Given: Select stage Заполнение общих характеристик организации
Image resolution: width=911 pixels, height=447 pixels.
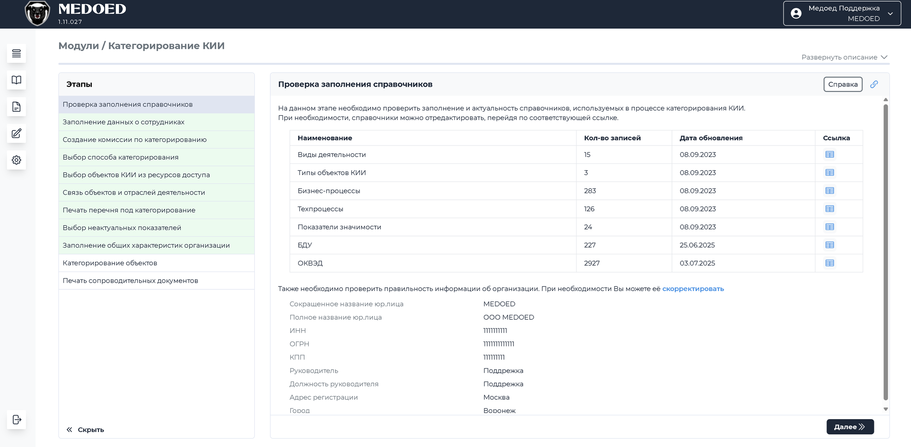Looking at the screenshot, I should pyautogui.click(x=156, y=245).
